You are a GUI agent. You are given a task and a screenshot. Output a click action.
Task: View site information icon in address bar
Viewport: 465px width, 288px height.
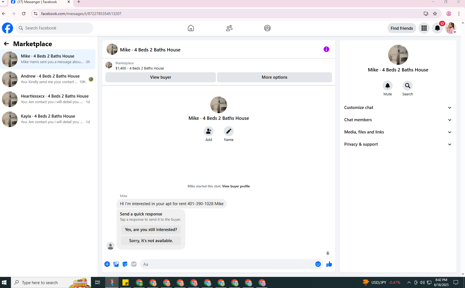[x=35, y=14]
